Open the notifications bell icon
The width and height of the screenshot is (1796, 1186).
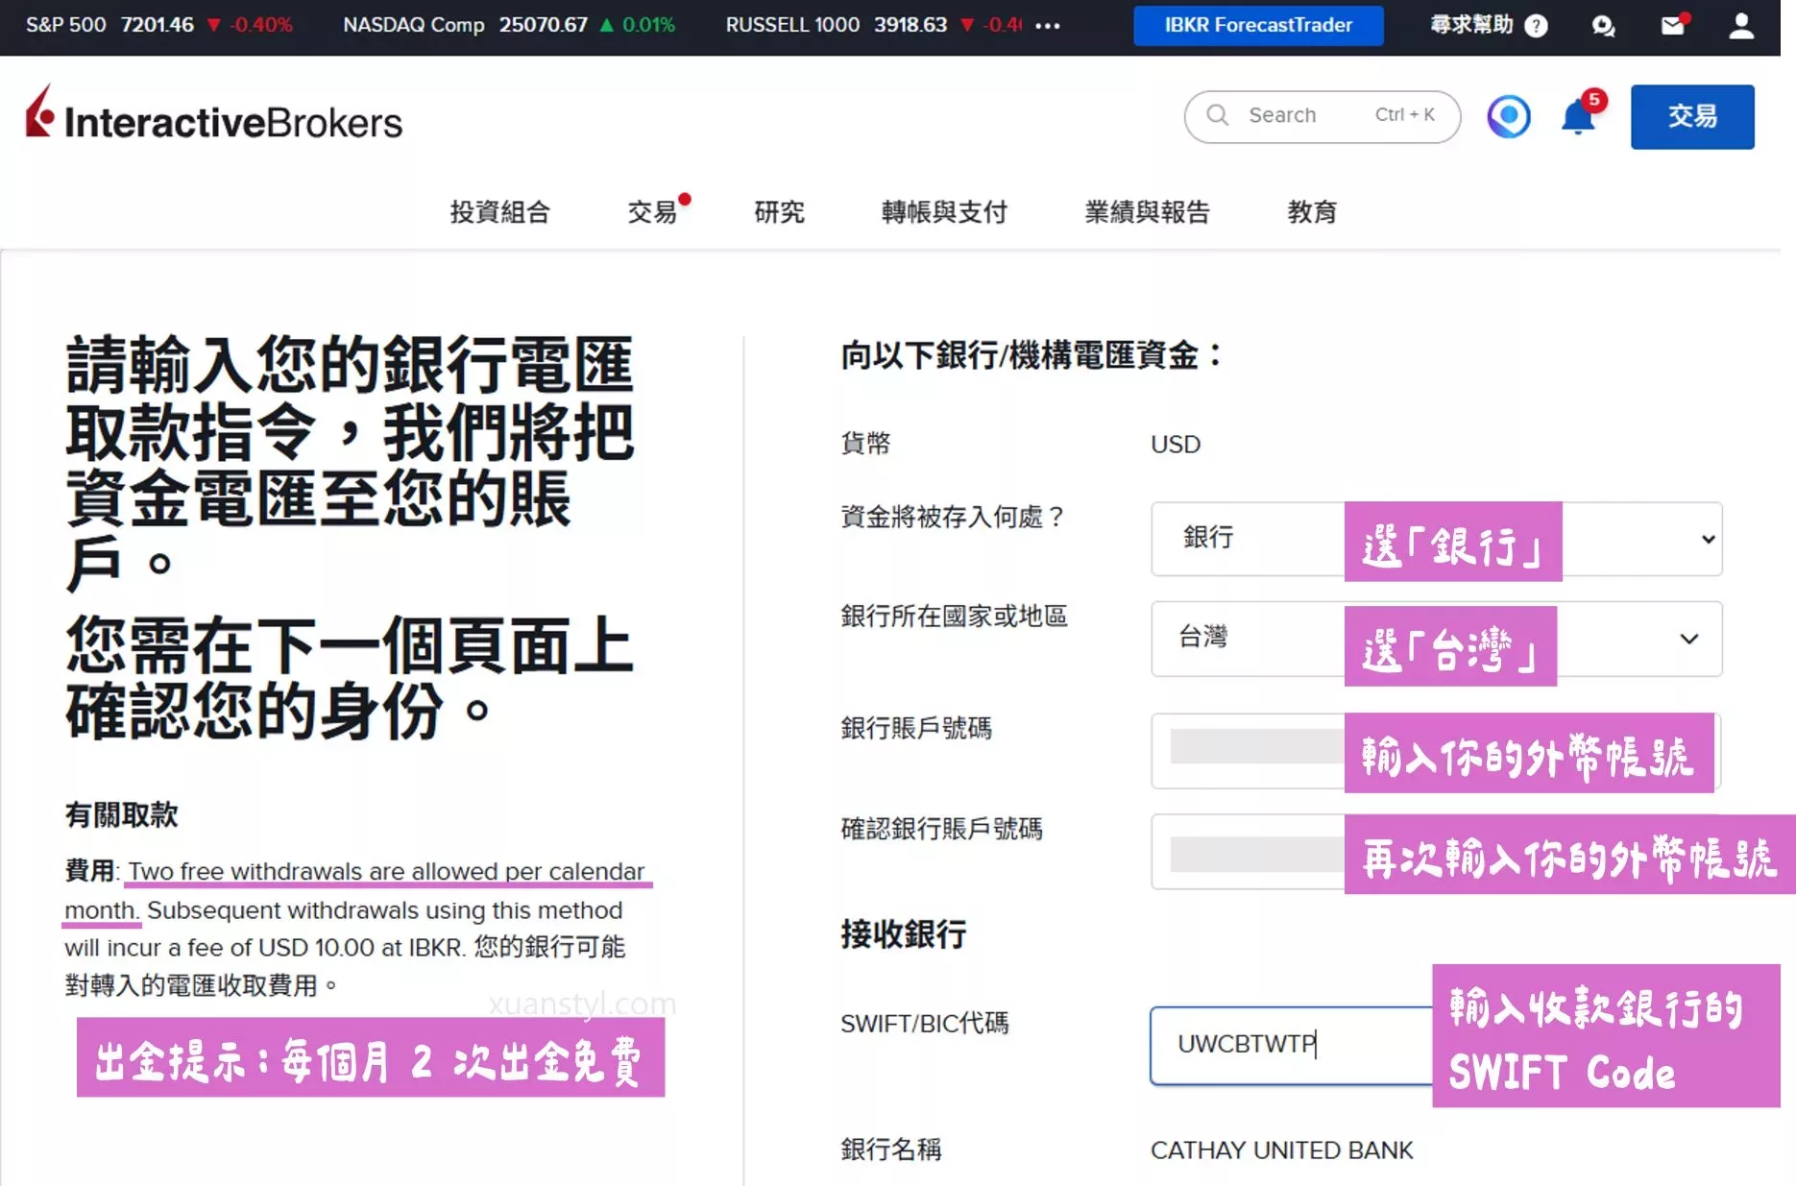coord(1580,116)
